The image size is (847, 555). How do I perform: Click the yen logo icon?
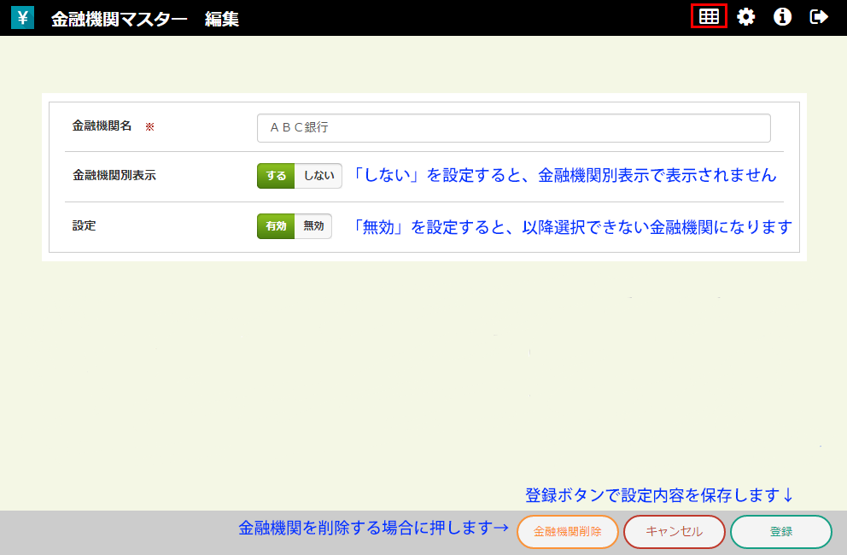click(23, 17)
